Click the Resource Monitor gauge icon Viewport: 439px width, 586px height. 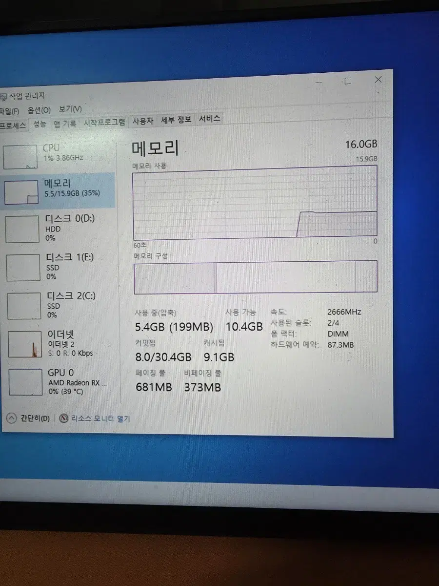tap(63, 418)
